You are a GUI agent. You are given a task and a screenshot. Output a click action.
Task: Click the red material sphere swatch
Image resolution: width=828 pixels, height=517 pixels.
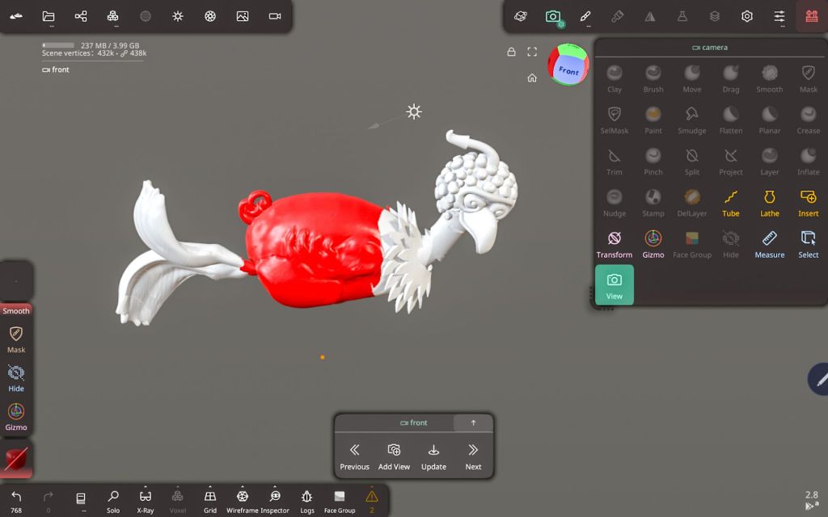(x=16, y=460)
